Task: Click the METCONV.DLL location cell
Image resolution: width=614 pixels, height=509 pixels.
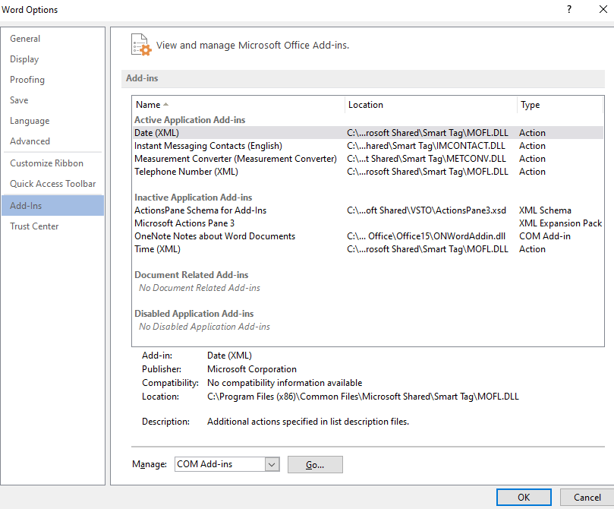Action: pyautogui.click(x=427, y=159)
